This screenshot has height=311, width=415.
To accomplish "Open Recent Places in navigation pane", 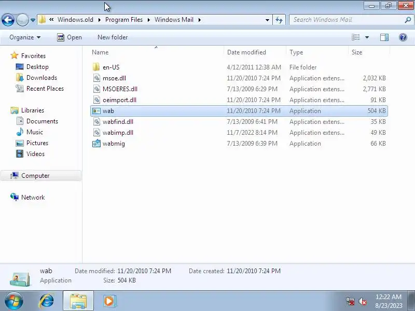I will (45, 88).
